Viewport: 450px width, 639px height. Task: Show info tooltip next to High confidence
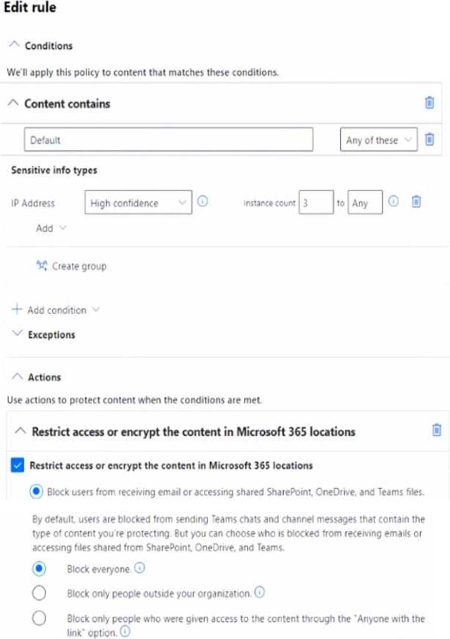(203, 201)
